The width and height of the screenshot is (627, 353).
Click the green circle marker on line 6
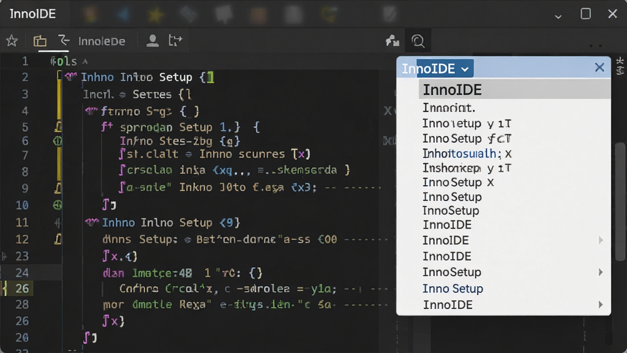tap(58, 141)
